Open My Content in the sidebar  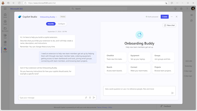point(5,29)
